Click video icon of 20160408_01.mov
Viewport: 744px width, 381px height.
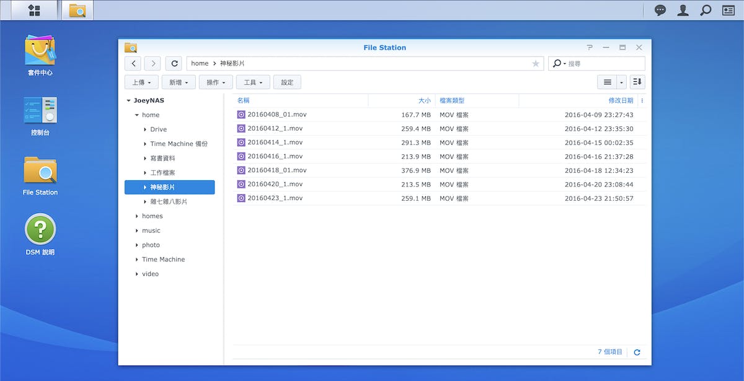241,115
